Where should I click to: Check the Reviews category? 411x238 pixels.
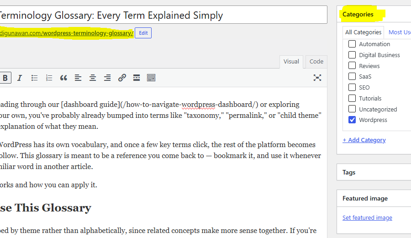(352, 65)
